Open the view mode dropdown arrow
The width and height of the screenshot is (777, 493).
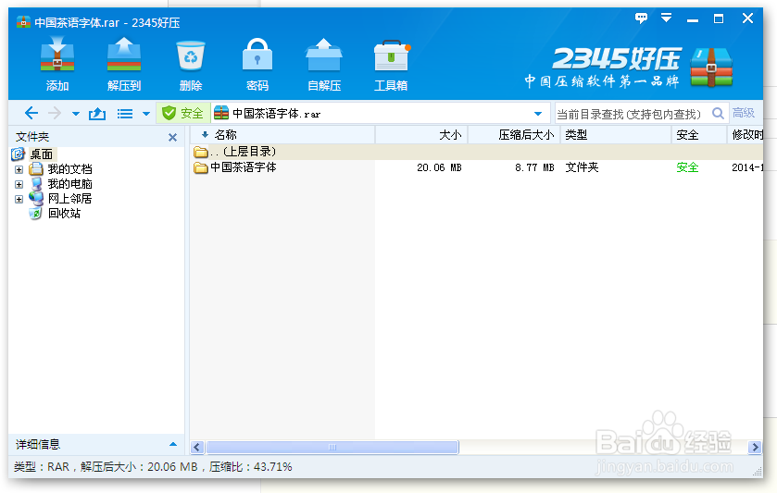[146, 114]
